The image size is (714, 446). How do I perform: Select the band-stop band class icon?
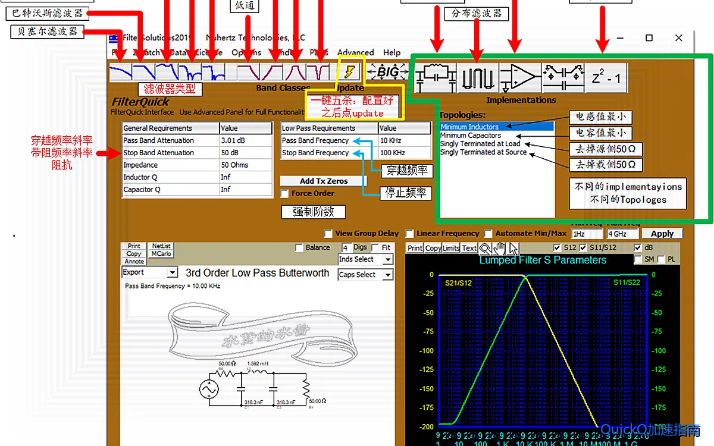pyautogui.click(x=318, y=72)
